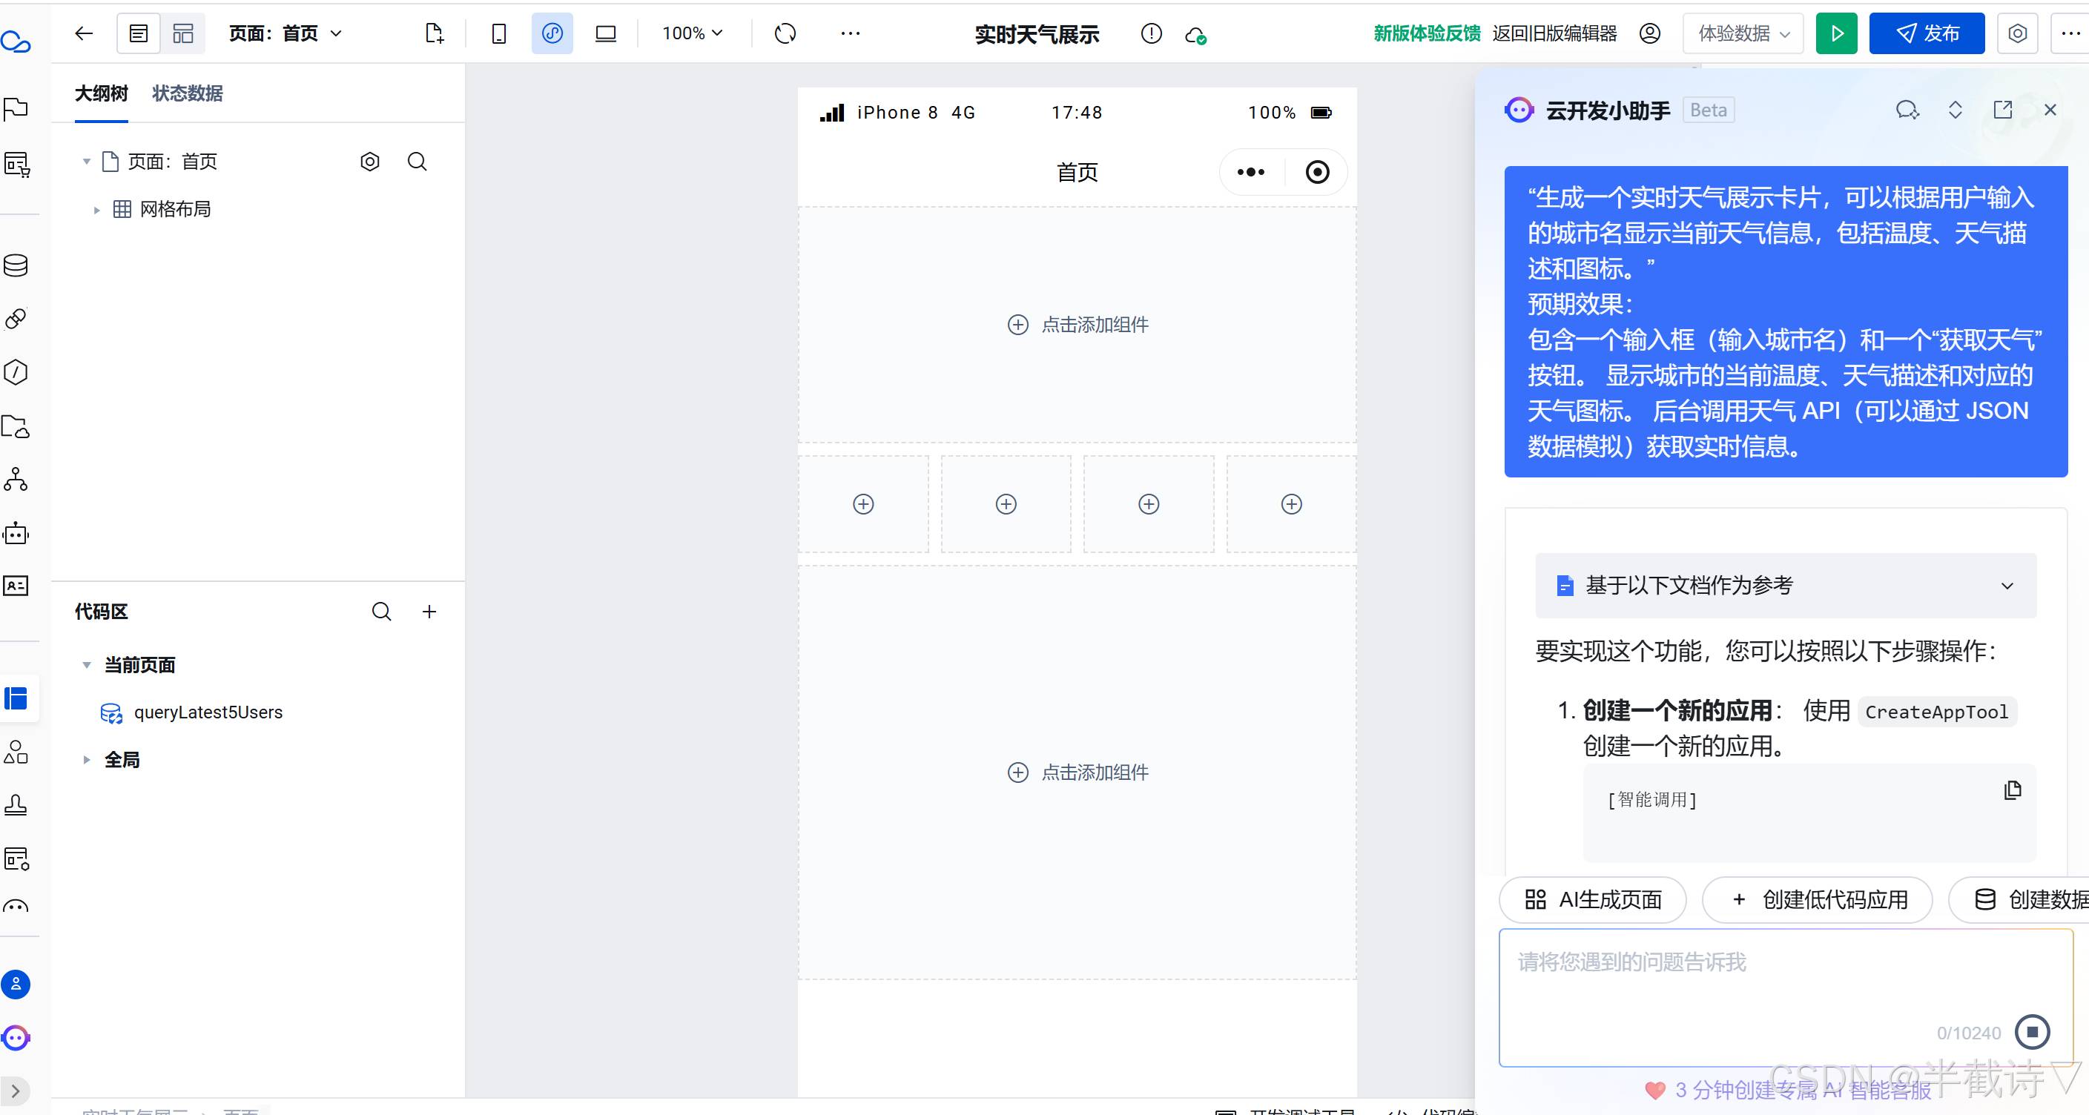Click the cloud sync status icon

(1195, 35)
